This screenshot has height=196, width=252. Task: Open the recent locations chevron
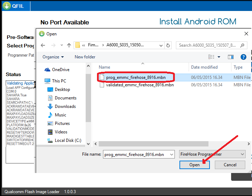[62, 45]
